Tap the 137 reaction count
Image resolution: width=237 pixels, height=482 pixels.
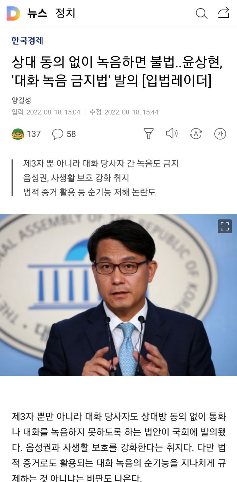34,134
